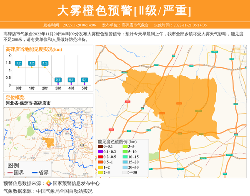Click the 0.1 data label at 5时

85,79
